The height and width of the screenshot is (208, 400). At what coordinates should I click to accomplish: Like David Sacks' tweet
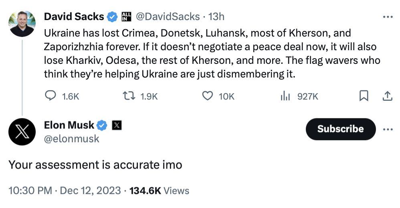207,96
